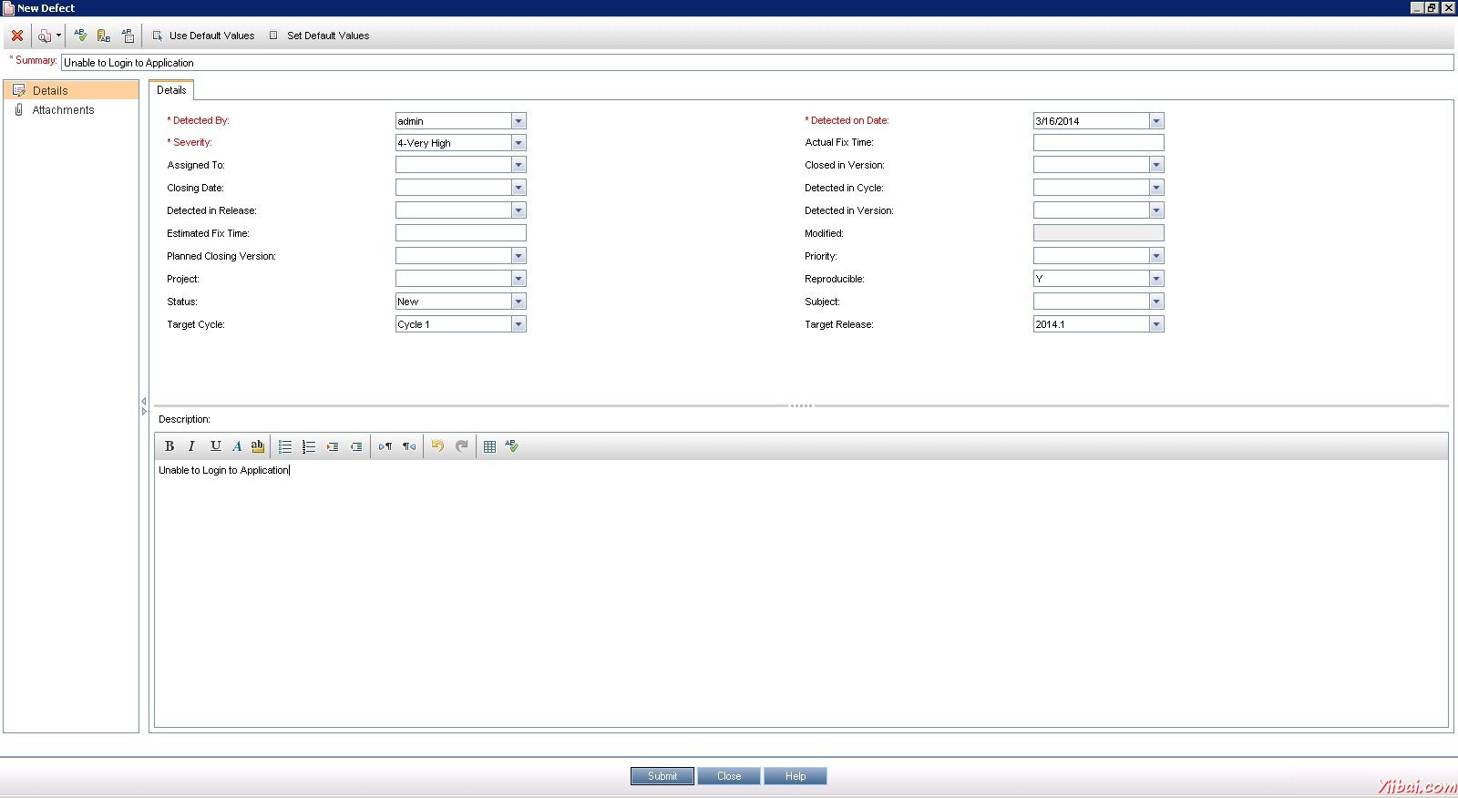This screenshot has height=798, width=1458.
Task: Click the undo arrow in the description toolbar
Action: (437, 446)
